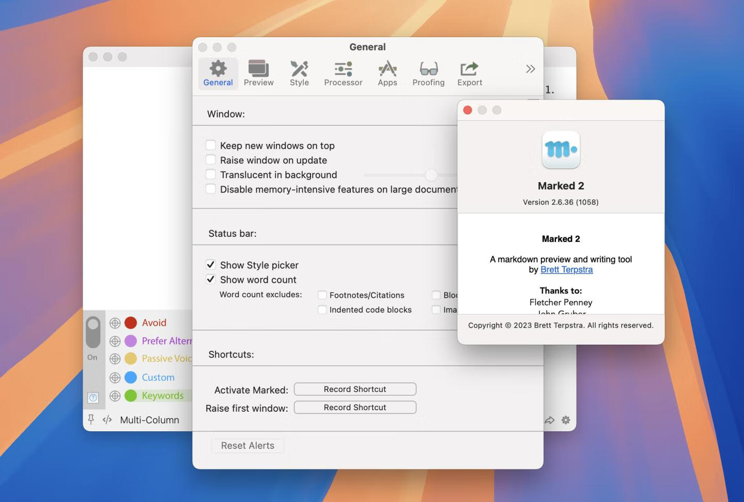Select the Avoid highlight category
The width and height of the screenshot is (744, 502).
tap(154, 323)
